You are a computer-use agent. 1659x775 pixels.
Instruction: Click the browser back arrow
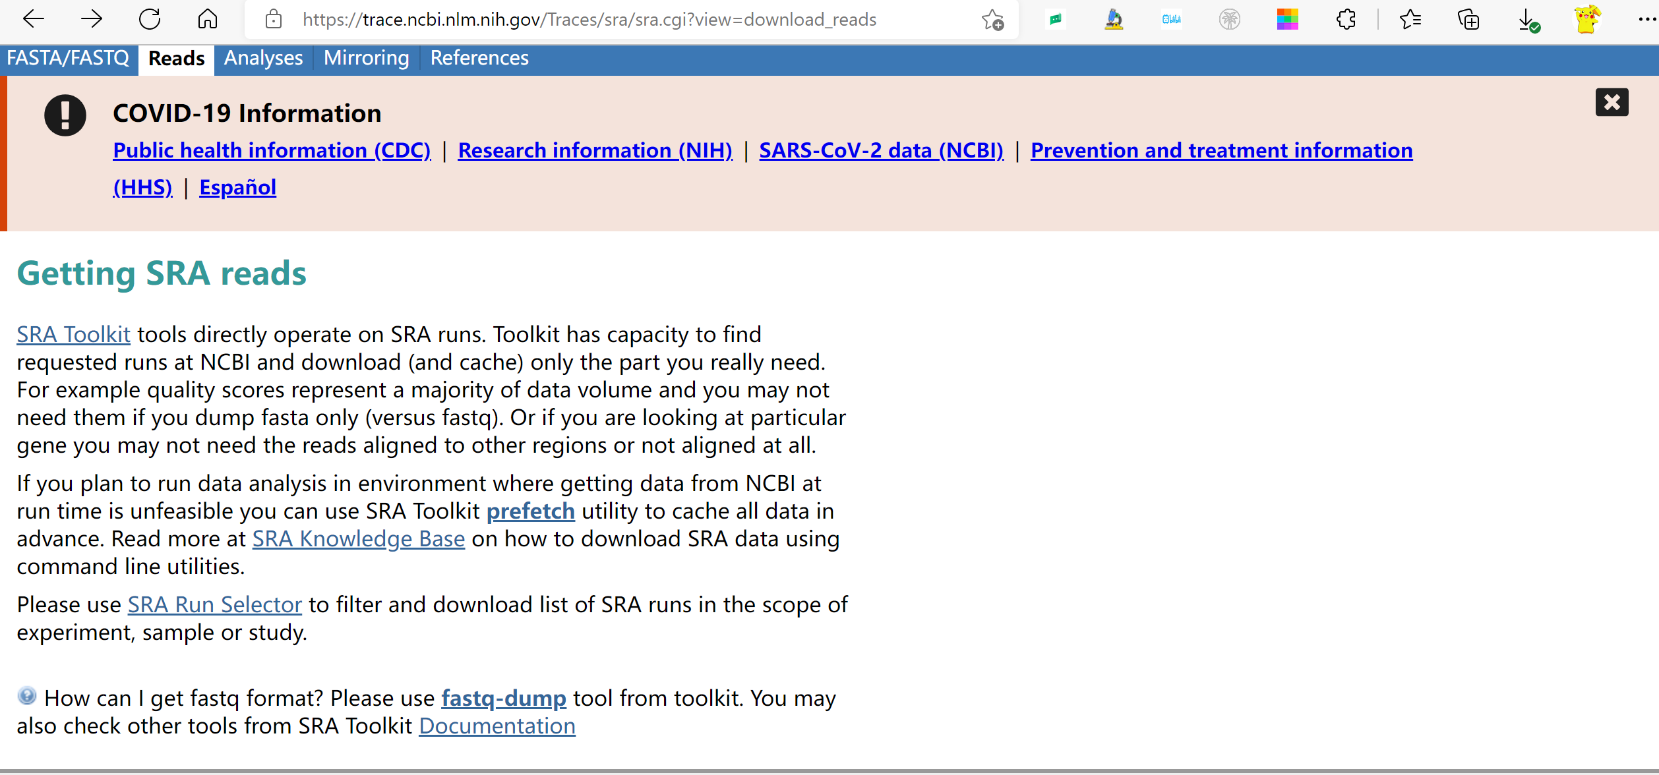(33, 20)
